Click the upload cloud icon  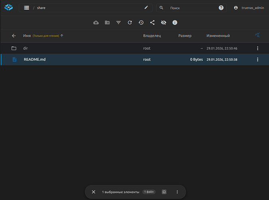[96, 23]
